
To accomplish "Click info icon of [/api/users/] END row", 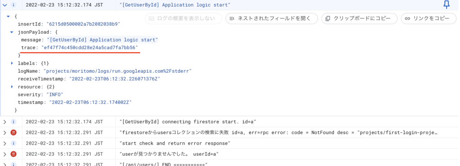I will click(13, 164).
